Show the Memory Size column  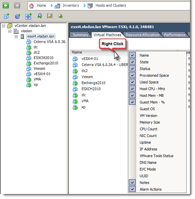pos(150,122)
